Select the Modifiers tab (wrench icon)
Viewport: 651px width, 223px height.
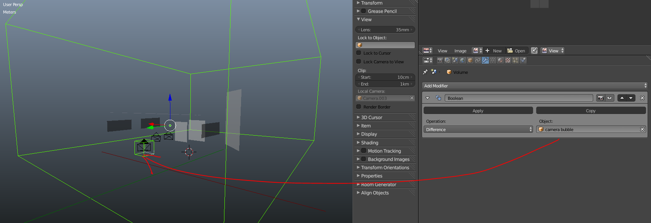tap(485, 60)
